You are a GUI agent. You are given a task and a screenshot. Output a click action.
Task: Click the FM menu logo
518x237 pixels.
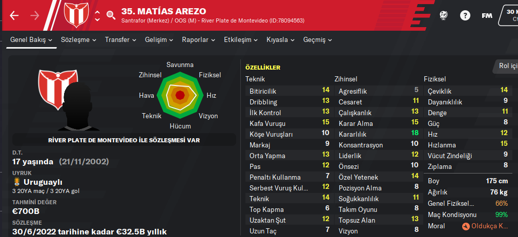487,15
